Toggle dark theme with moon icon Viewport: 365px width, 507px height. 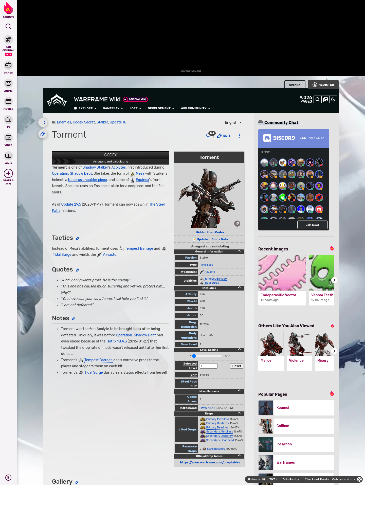[x=333, y=99]
